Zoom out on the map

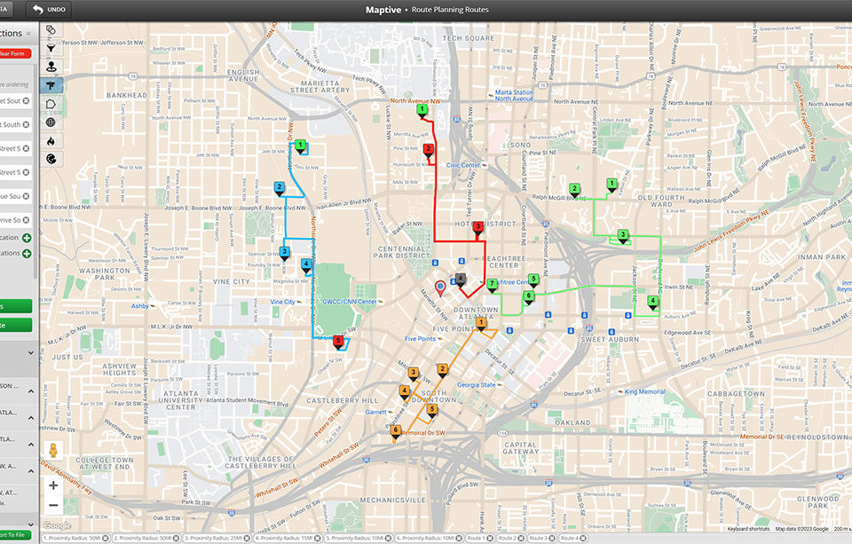tap(53, 505)
